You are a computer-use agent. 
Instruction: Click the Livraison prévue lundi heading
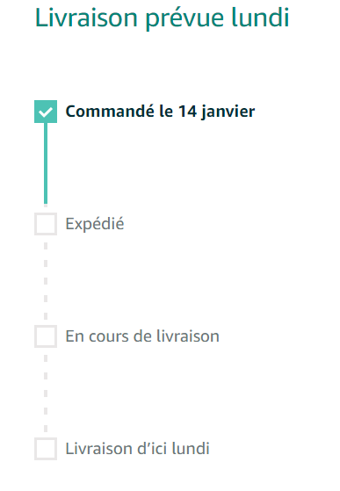point(162,18)
